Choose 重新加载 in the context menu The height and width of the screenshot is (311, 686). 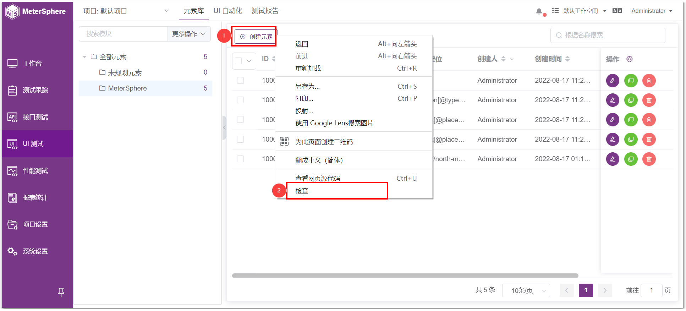click(x=354, y=69)
